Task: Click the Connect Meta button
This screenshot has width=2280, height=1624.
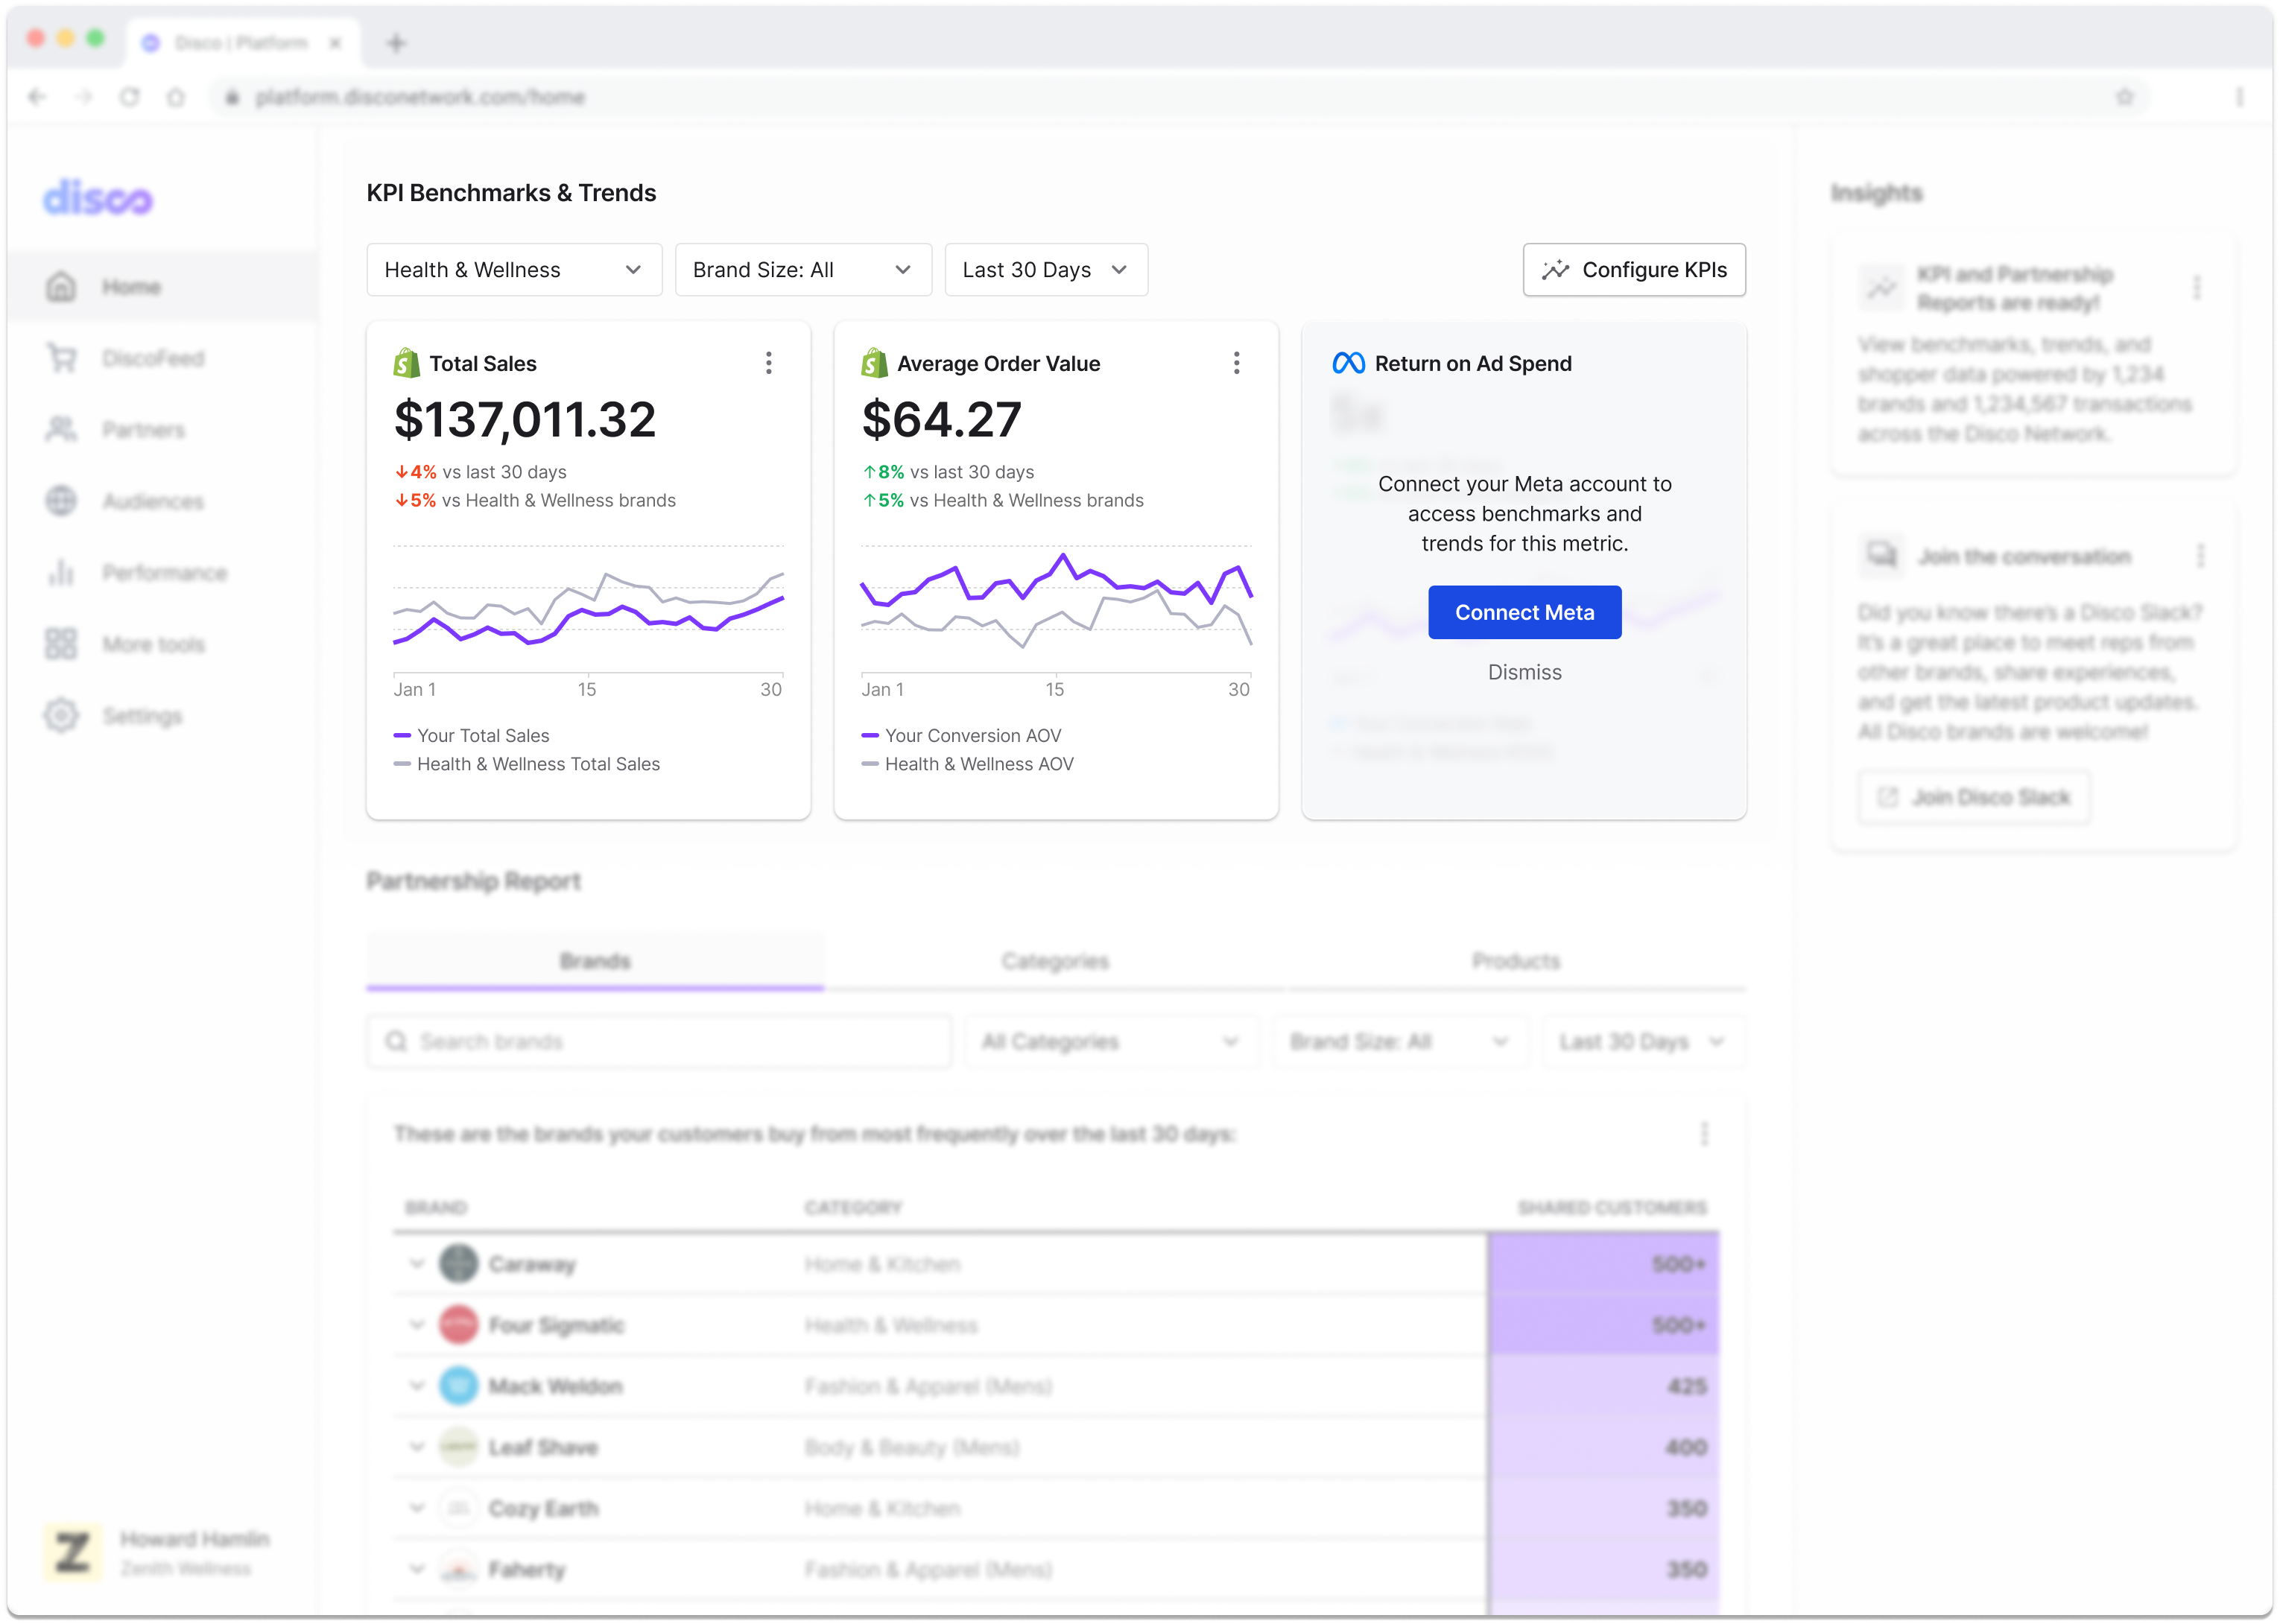Action: pyautogui.click(x=1524, y=612)
